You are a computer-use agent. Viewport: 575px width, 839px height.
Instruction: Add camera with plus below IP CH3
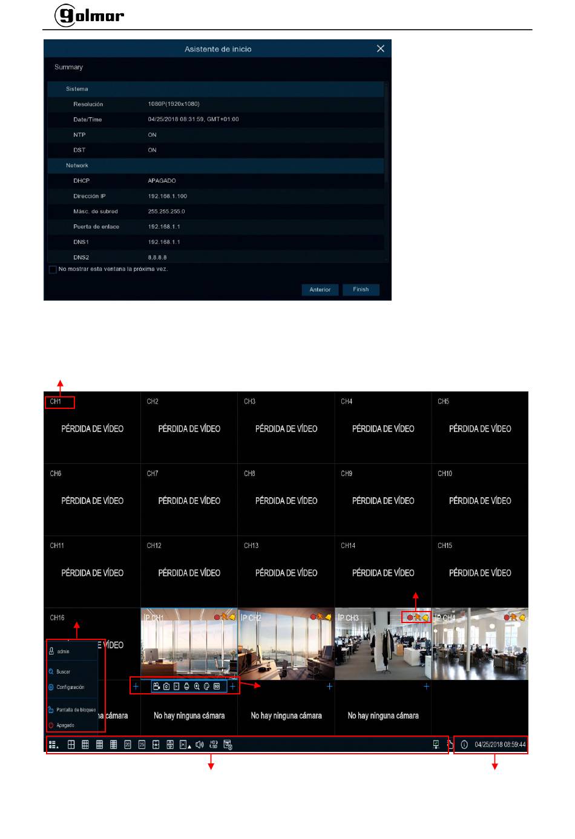pos(426,687)
